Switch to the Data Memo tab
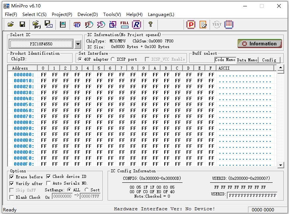289x214 pixels. [247, 60]
